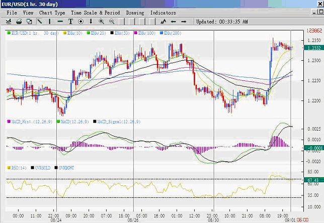Screen dimensions: 324x223
Task: Open the Time Scale & Period menu
Action: click(x=96, y=13)
